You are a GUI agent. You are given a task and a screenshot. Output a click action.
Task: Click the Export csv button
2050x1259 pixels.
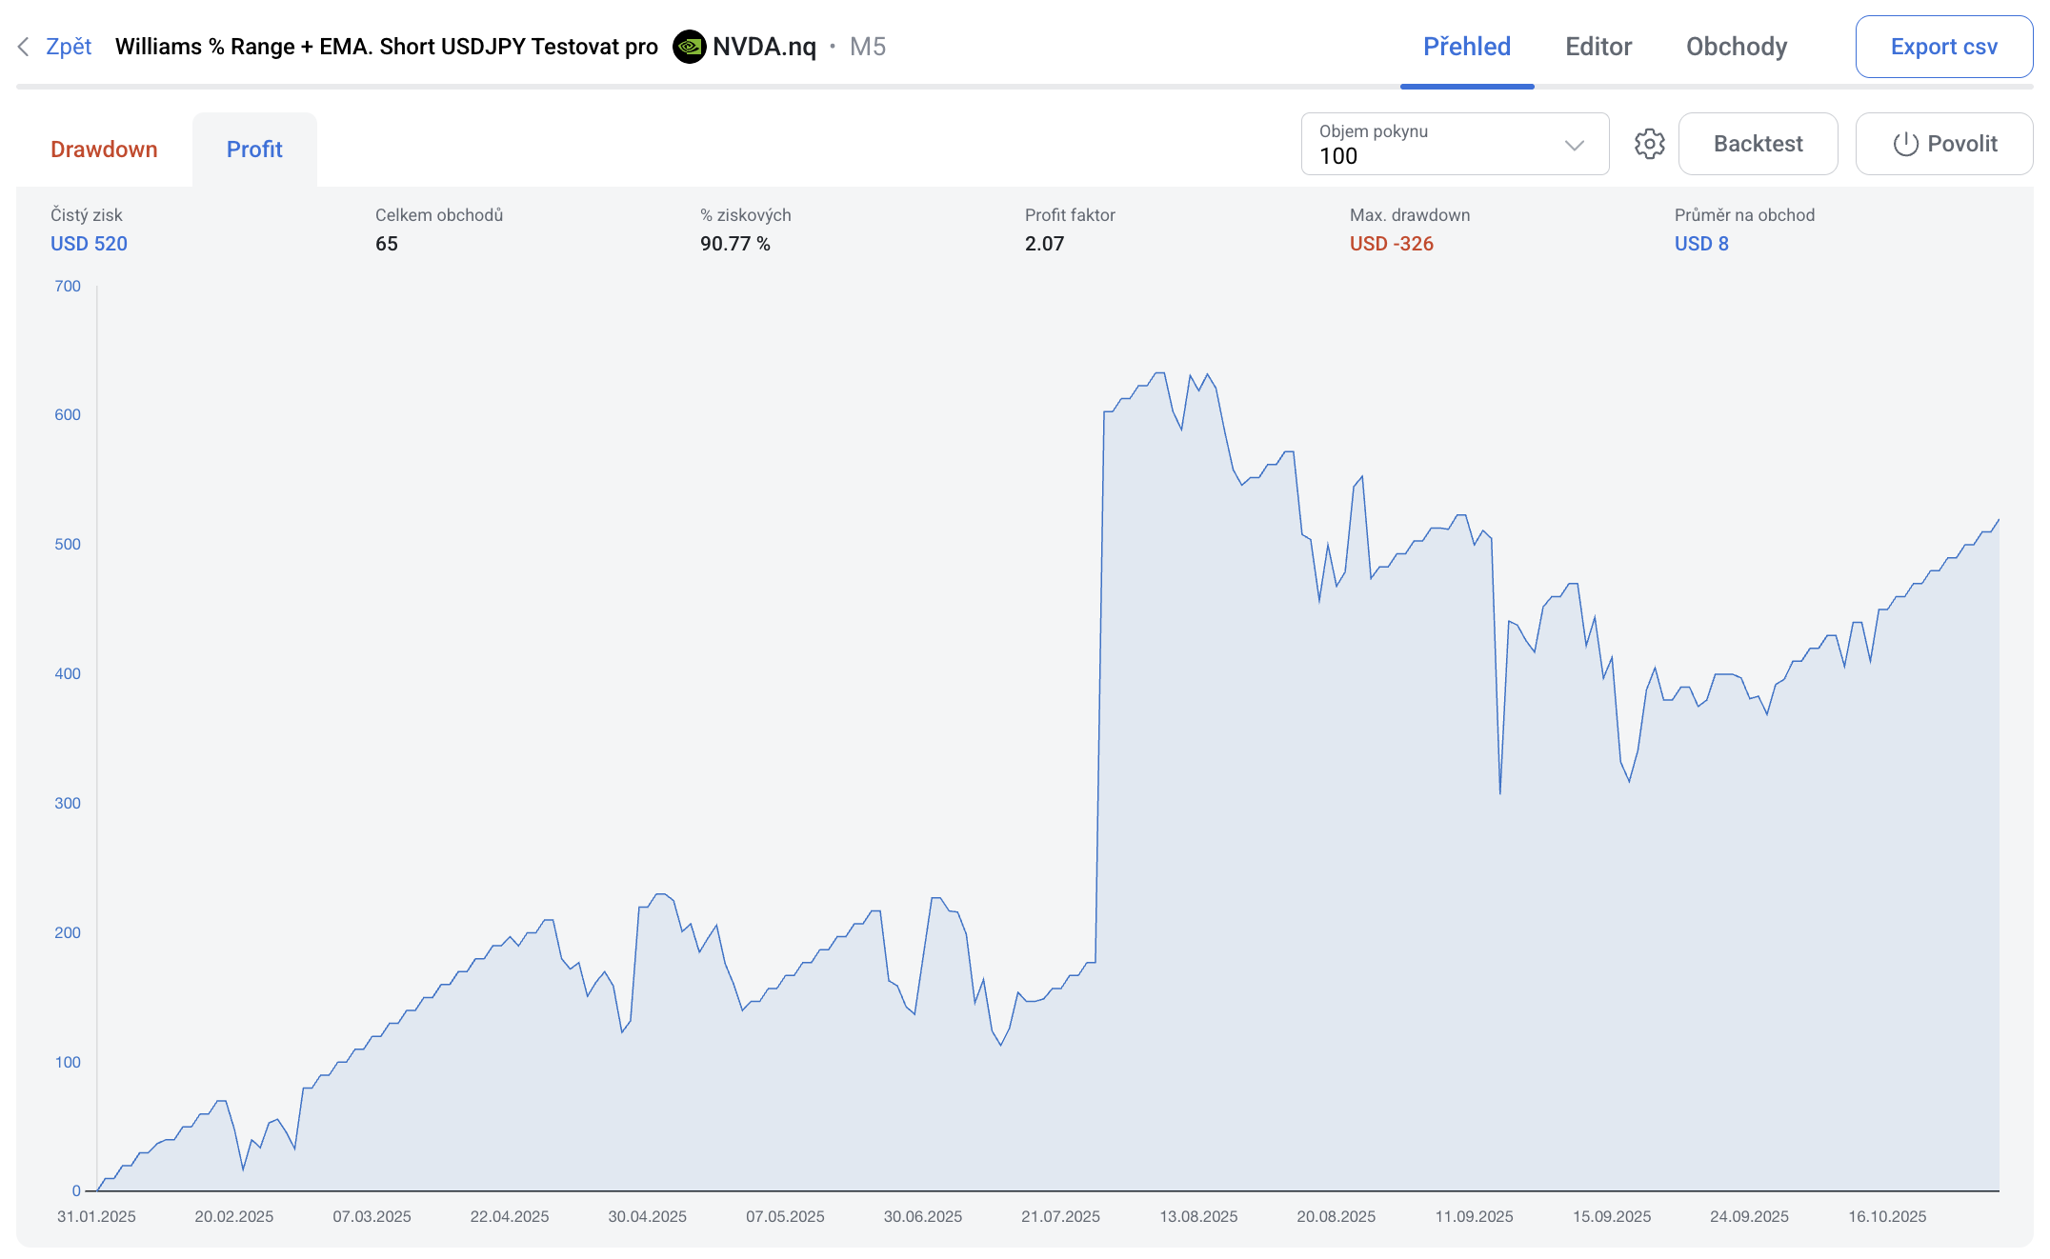pos(1943,47)
